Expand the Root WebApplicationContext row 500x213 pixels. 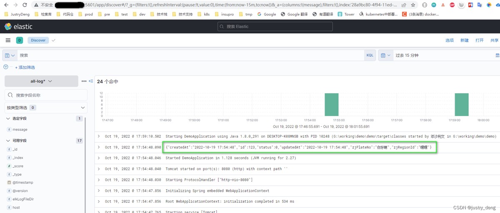tap(99, 201)
